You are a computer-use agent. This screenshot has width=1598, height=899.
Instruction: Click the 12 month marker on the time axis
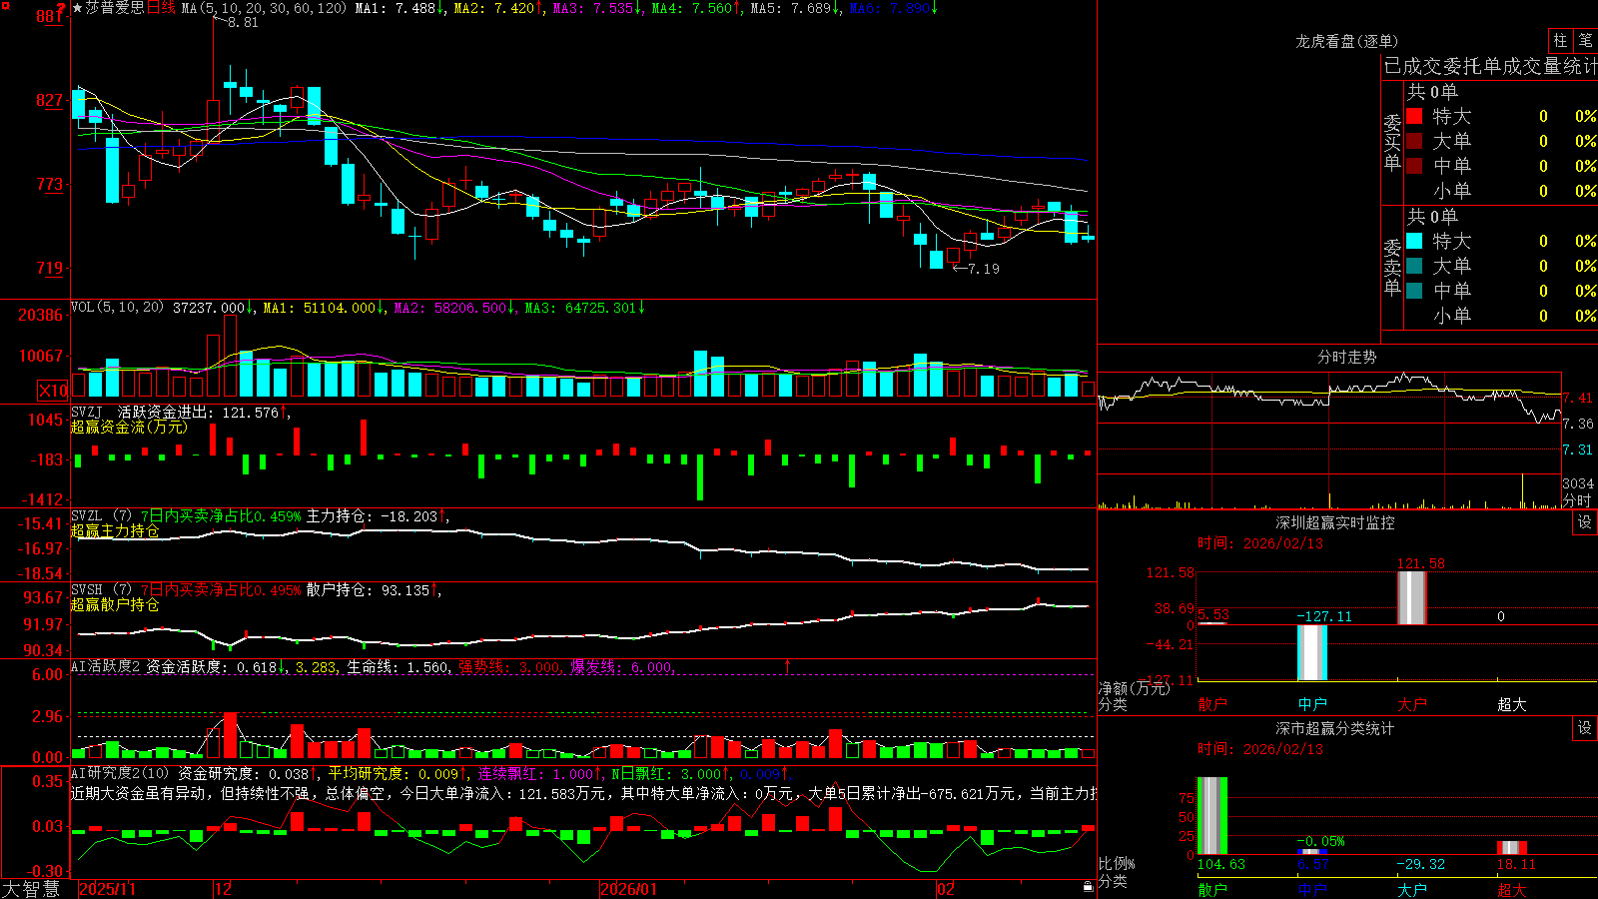(x=223, y=889)
